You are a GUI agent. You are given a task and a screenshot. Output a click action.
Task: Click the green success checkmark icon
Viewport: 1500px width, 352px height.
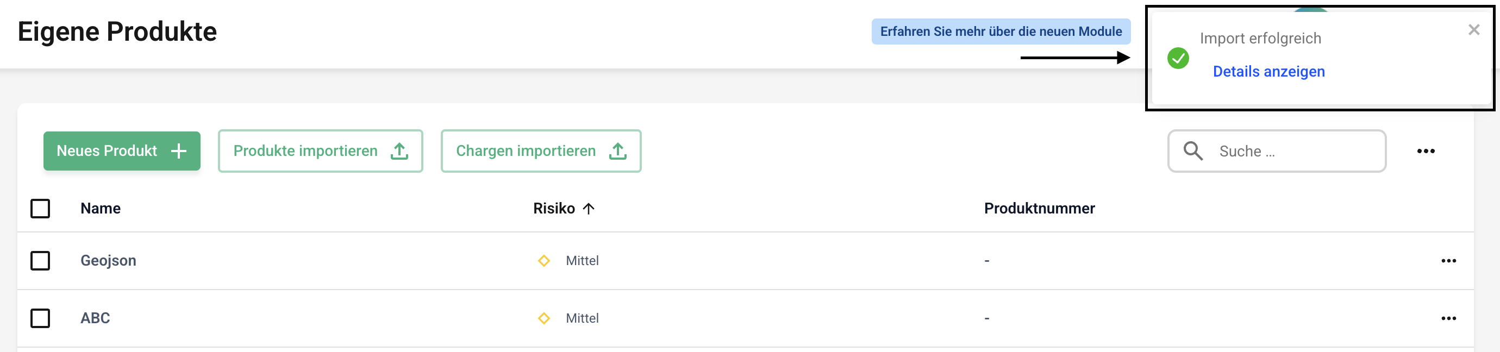click(x=1178, y=58)
